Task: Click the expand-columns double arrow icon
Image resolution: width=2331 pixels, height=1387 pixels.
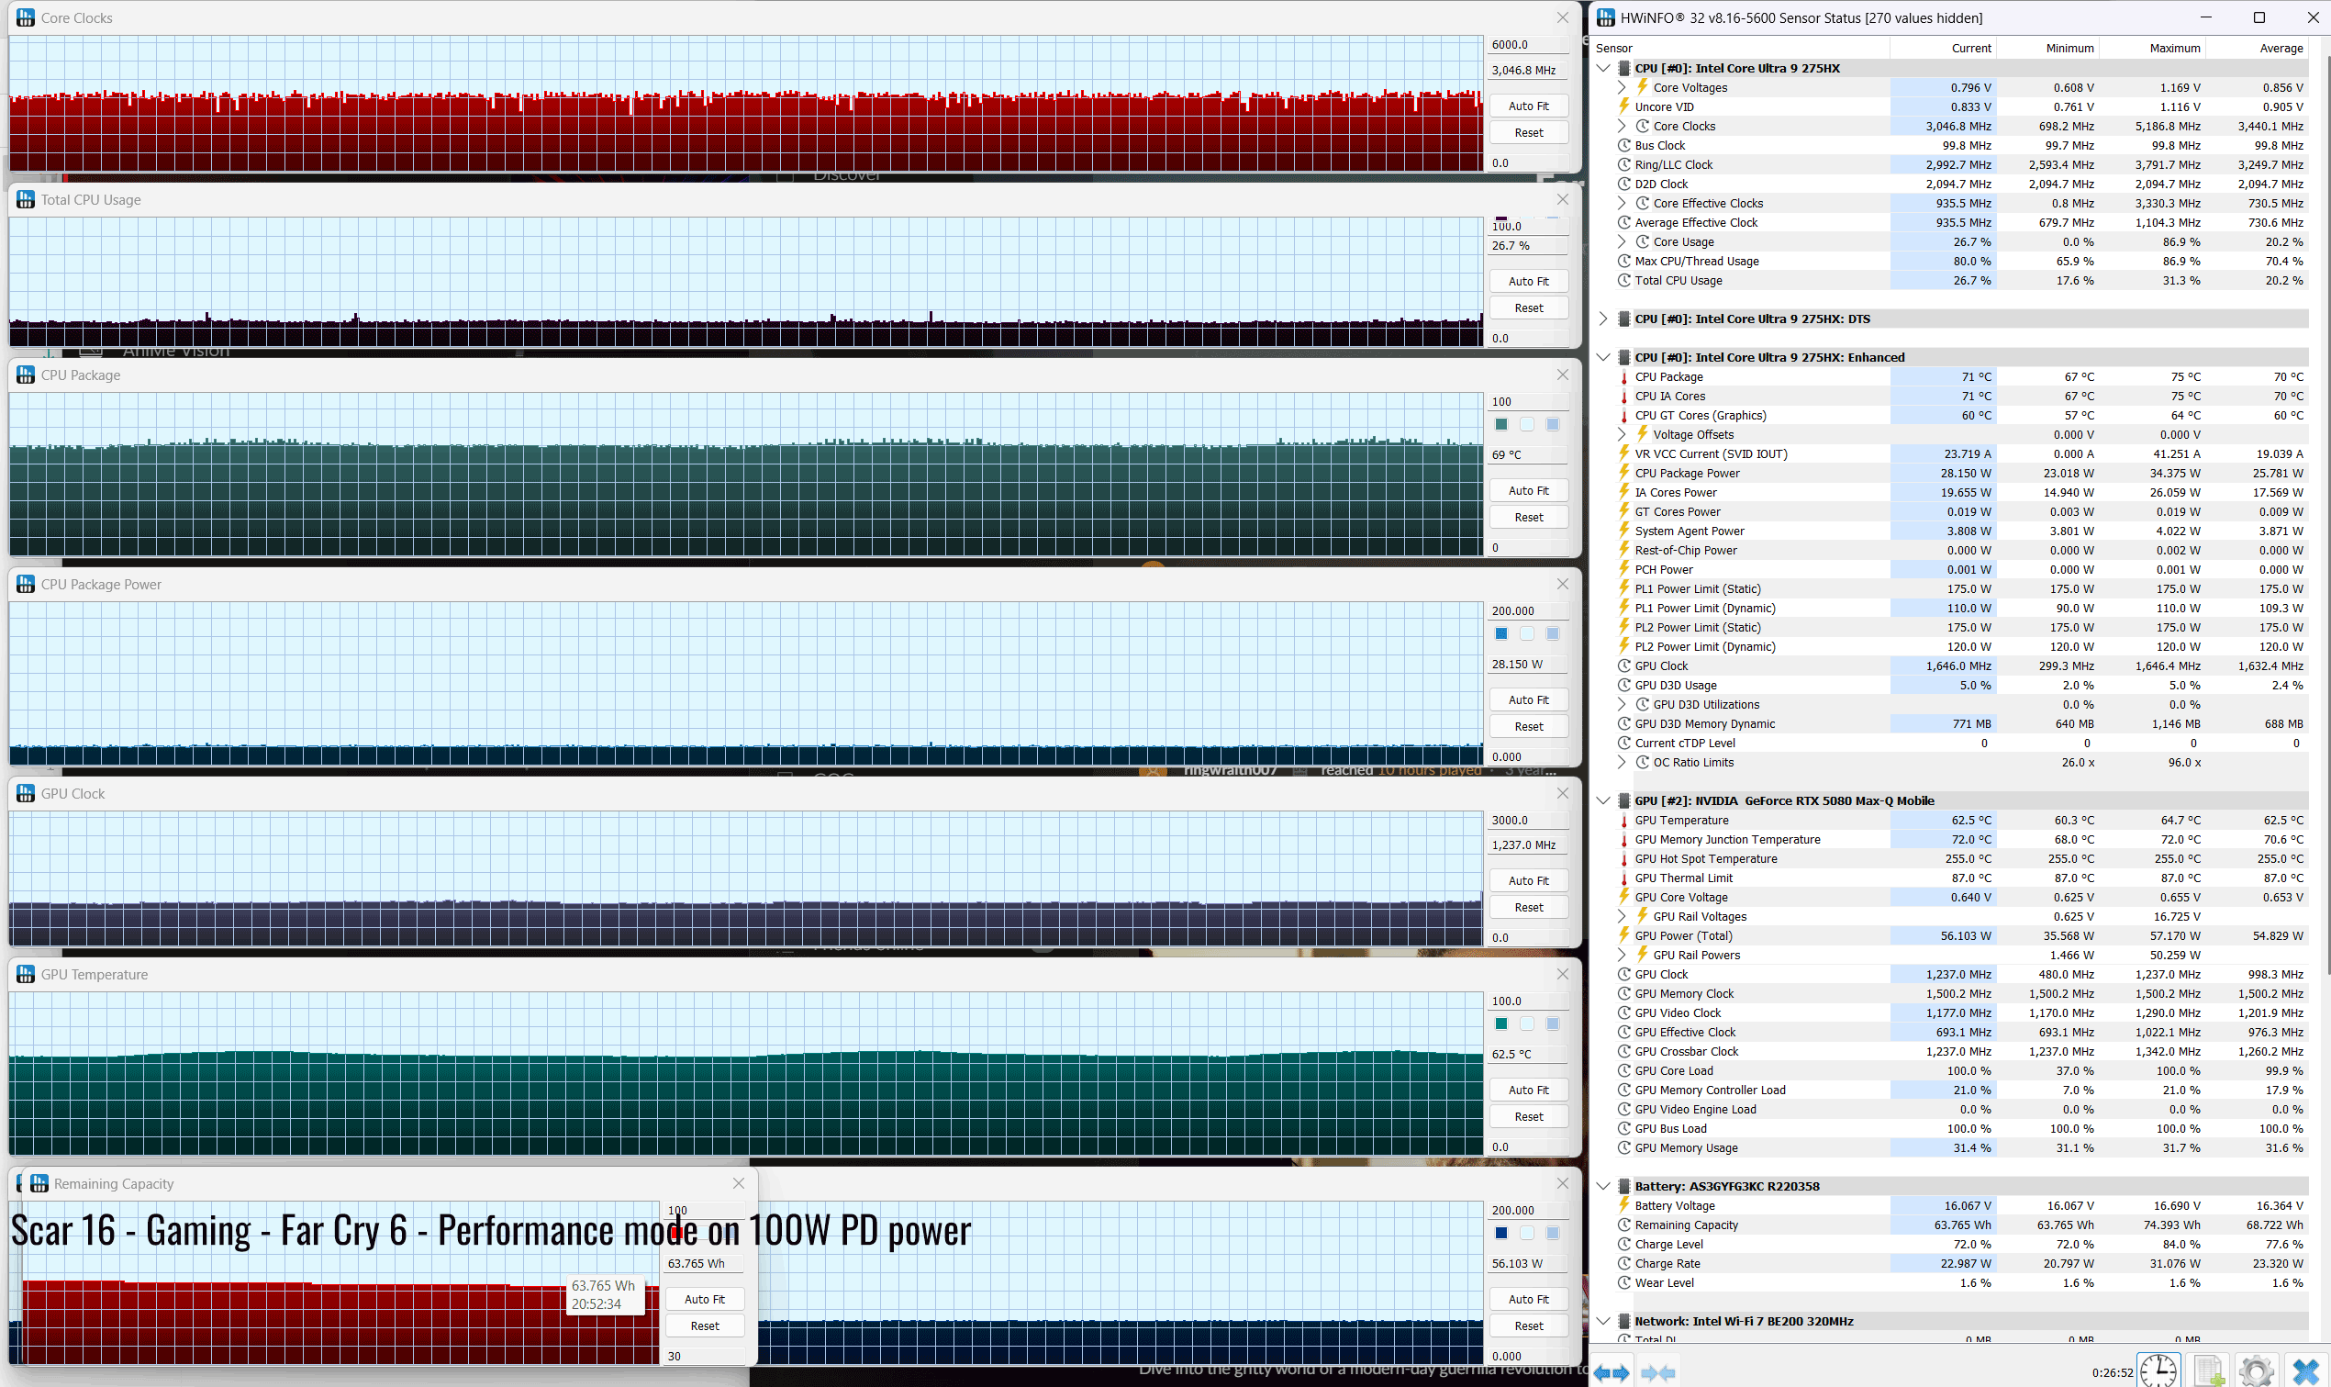Action: pos(1611,1372)
